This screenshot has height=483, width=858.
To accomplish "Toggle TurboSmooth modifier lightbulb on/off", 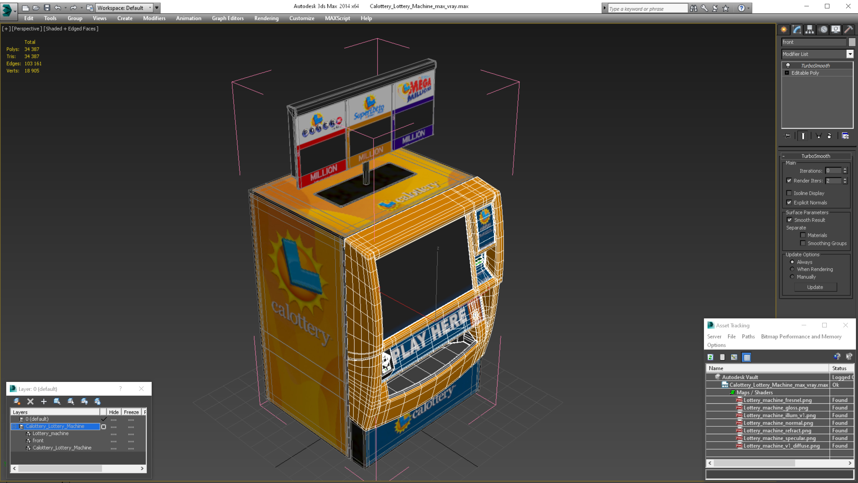I will pos(788,65).
